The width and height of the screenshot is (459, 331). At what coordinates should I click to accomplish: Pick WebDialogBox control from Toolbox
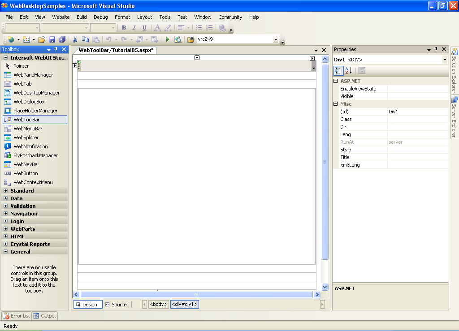(29, 102)
